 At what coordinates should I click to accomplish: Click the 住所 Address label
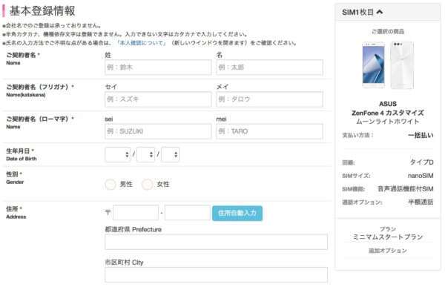point(16,213)
